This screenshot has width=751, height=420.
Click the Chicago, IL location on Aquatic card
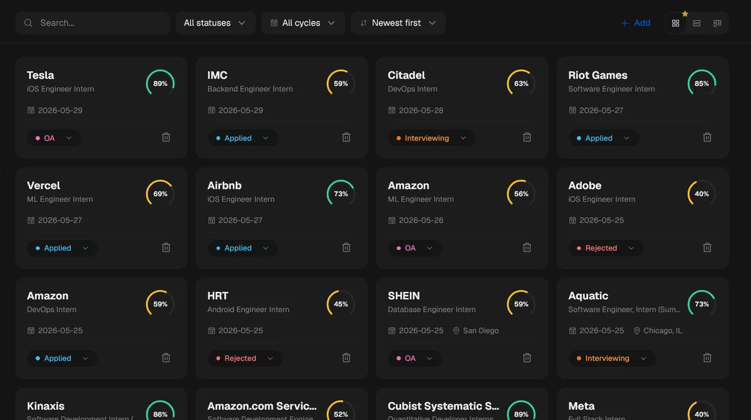[658, 330]
